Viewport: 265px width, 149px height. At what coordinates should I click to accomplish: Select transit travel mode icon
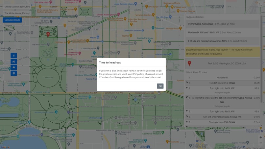(14, 73)
